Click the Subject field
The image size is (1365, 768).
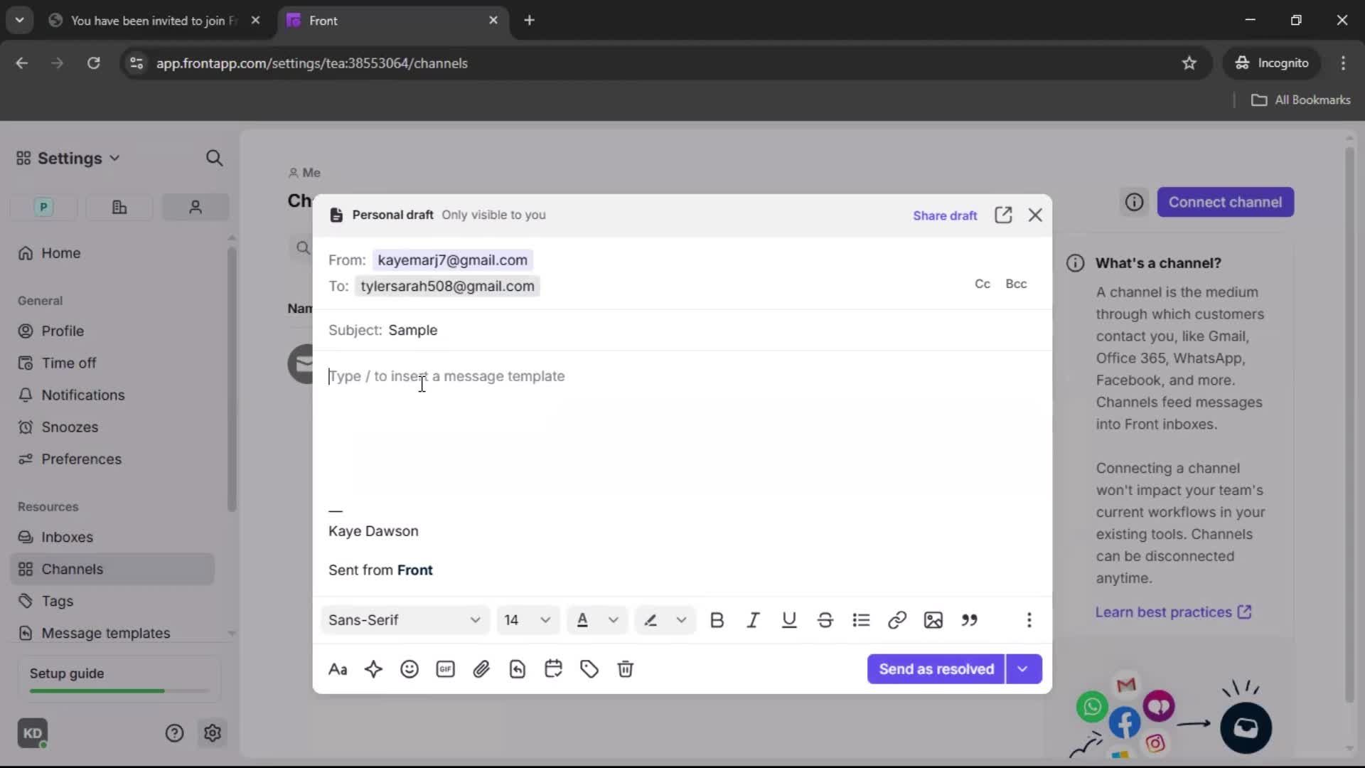click(414, 330)
